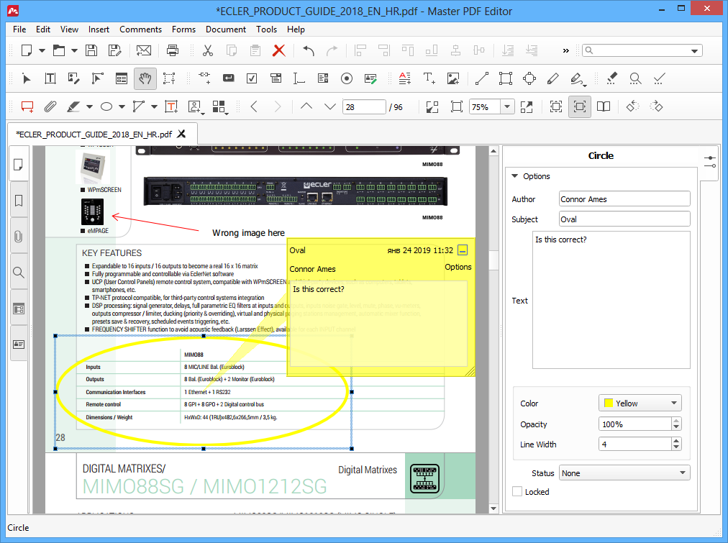Image resolution: width=728 pixels, height=543 pixels.
Task: Collapse the Options section
Action: (514, 176)
